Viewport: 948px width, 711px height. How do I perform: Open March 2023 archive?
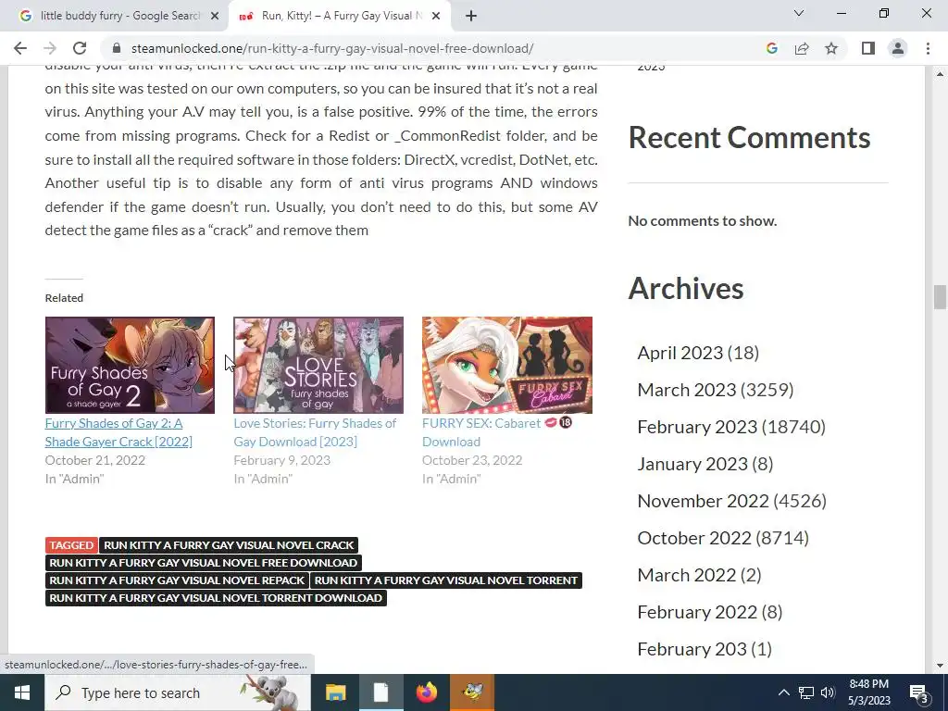coord(686,390)
